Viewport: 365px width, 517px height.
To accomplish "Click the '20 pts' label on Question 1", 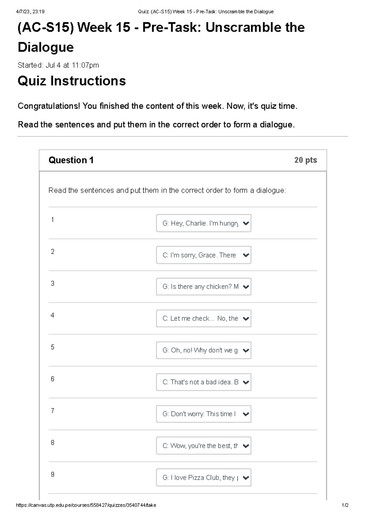I will click(x=305, y=160).
